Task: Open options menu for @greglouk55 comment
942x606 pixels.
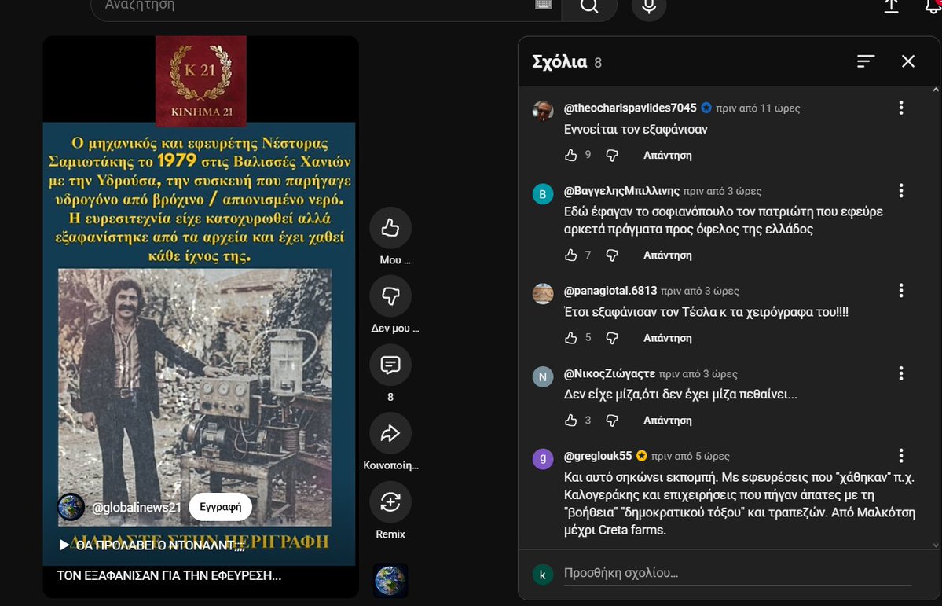Action: tap(900, 455)
